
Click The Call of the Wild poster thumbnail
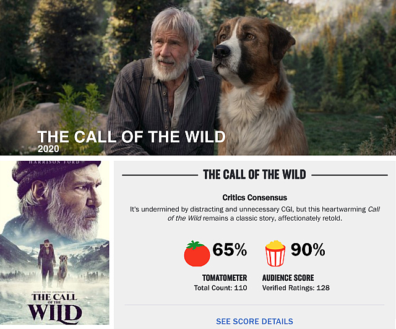tap(54, 242)
